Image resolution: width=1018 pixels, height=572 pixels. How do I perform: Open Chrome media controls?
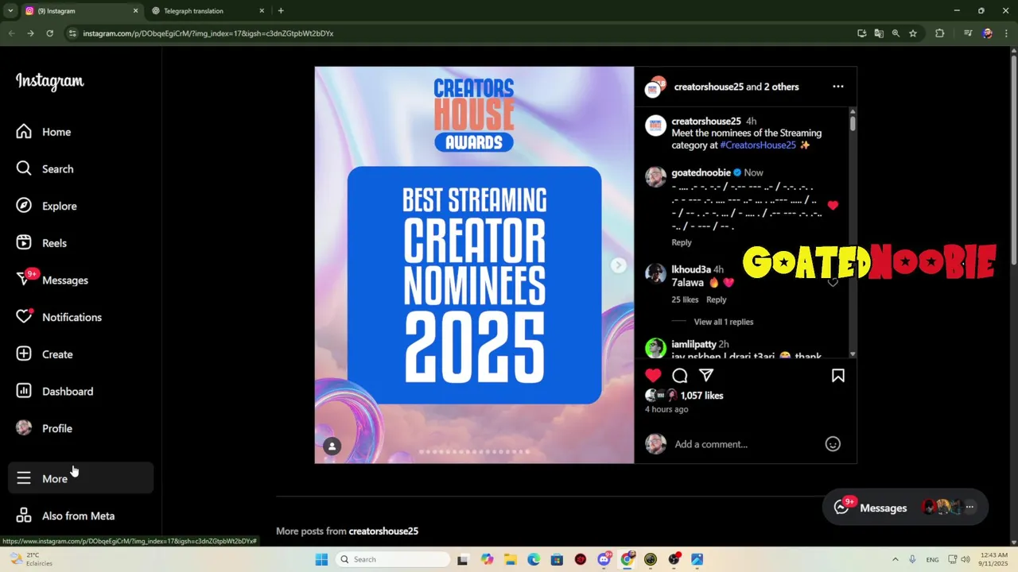coord(968,33)
